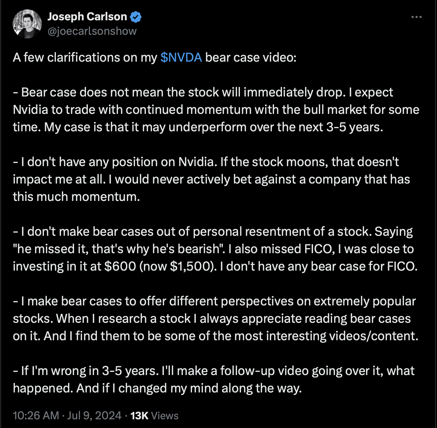
Task: Click the $NVDA cashtag link
Action: 181,57
